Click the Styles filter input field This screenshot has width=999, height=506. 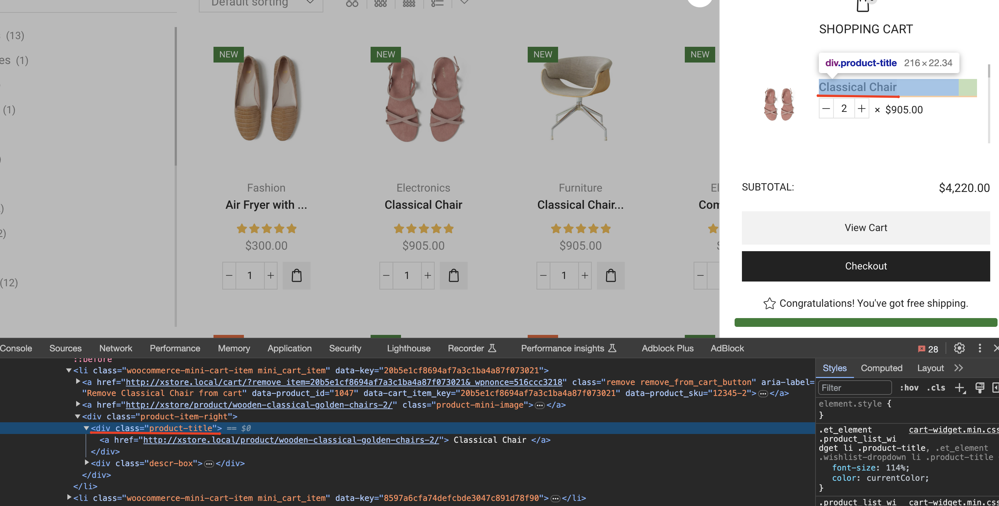click(855, 388)
